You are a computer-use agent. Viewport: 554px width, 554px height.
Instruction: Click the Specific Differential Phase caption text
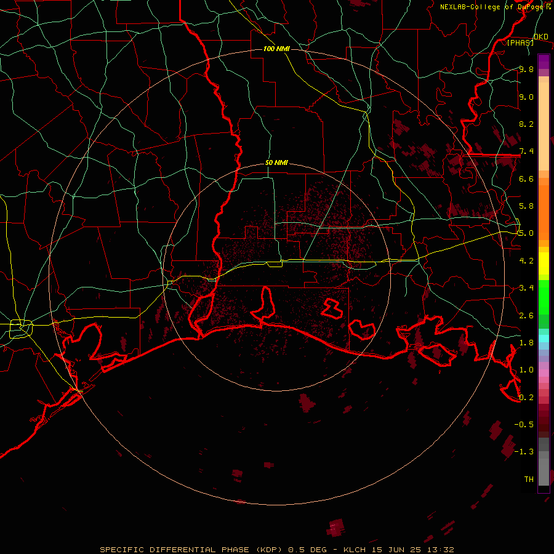pyautogui.click(x=276, y=550)
